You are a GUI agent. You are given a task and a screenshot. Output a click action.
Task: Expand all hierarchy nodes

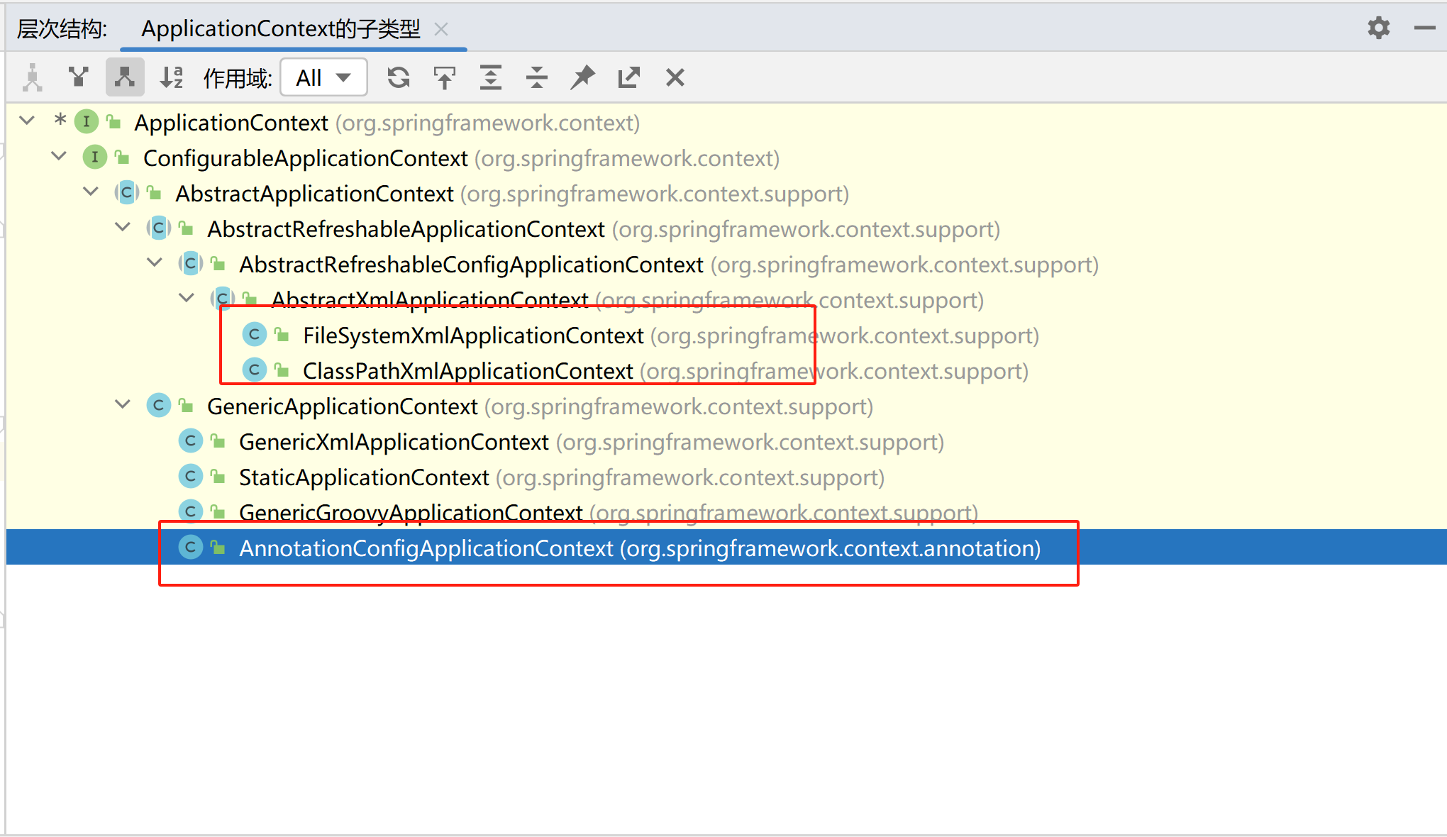tap(491, 77)
